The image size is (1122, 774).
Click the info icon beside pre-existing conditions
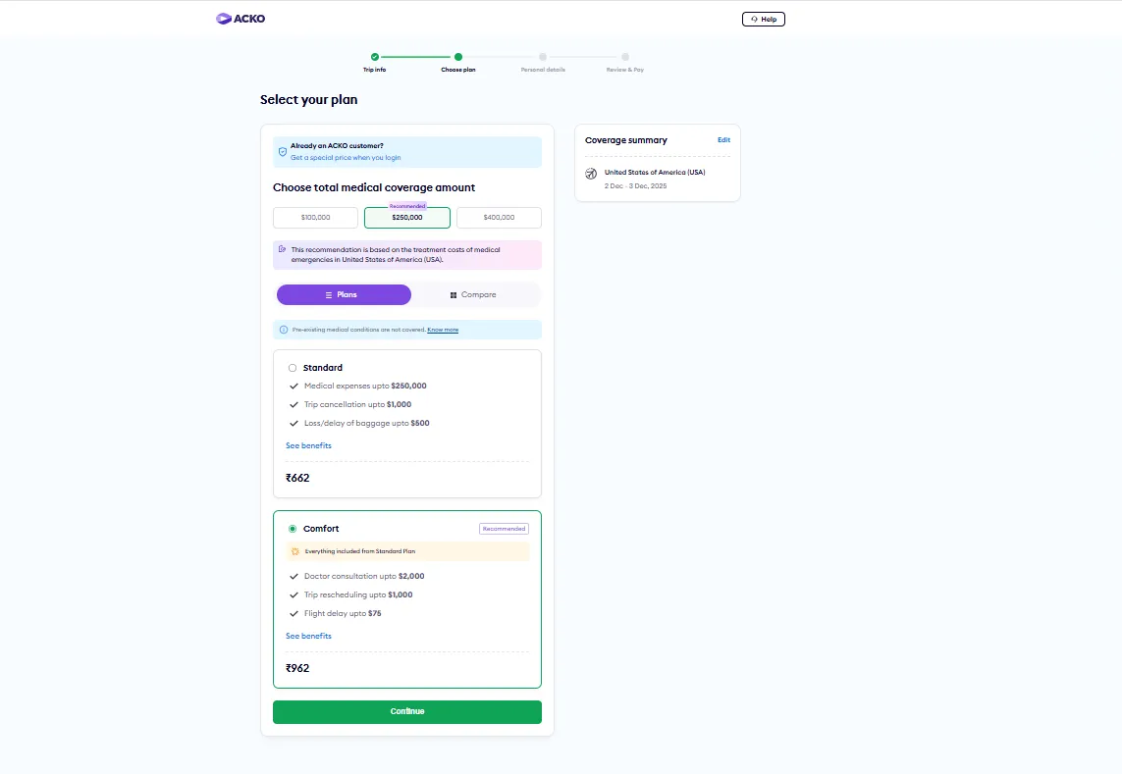coord(284,330)
